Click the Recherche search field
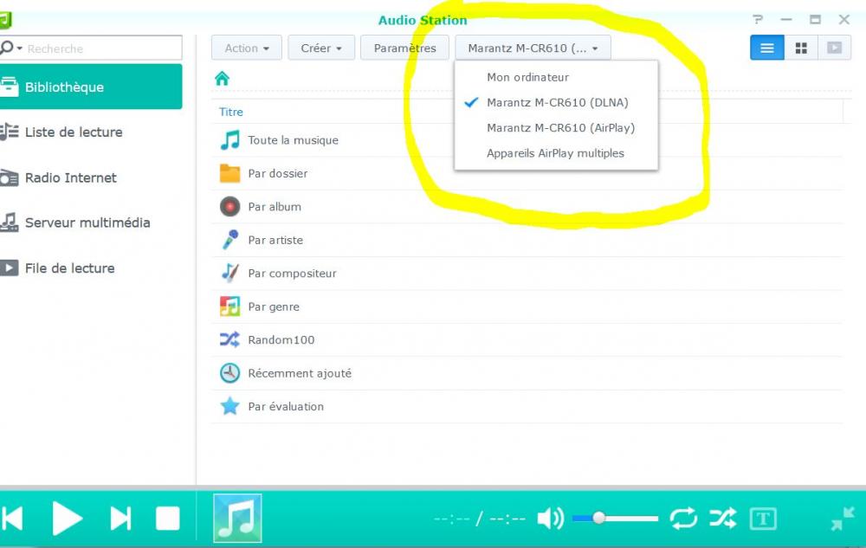 (91, 48)
